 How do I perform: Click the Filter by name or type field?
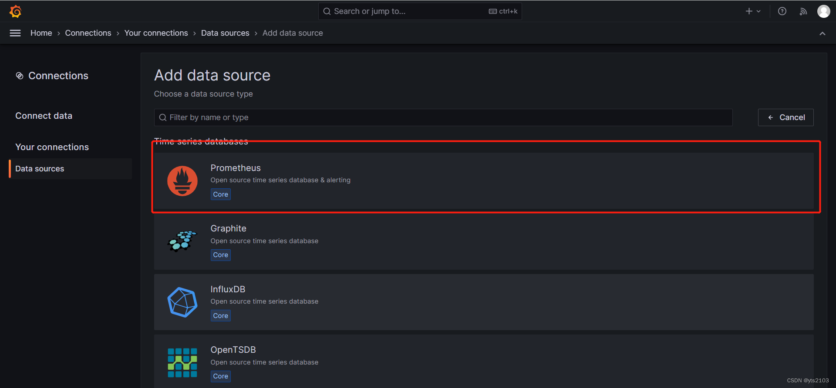[x=443, y=117]
